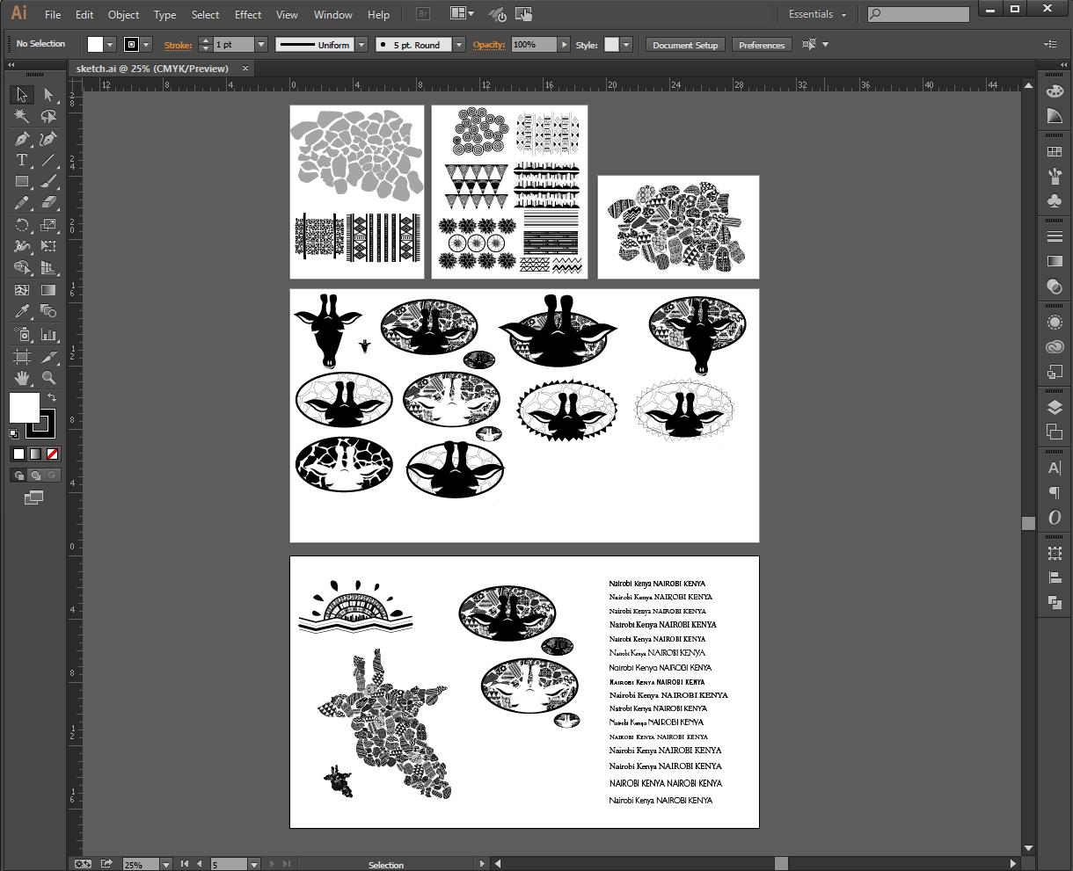Select the Type tool
The width and height of the screenshot is (1073, 871).
[x=22, y=160]
